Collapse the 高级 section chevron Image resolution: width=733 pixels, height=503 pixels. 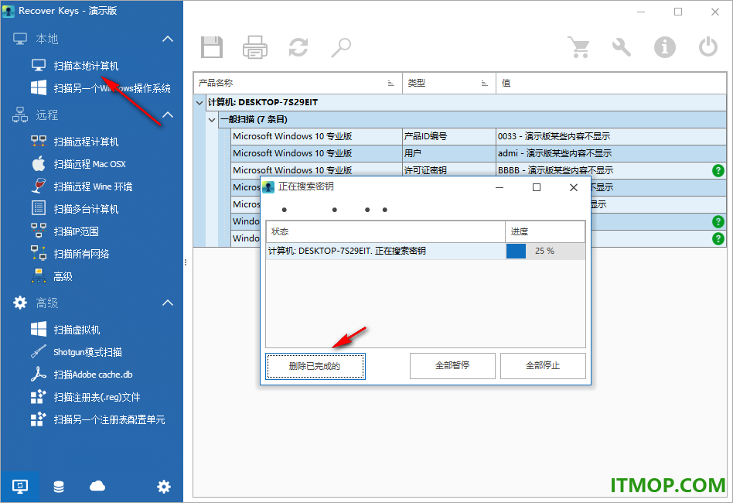(168, 303)
